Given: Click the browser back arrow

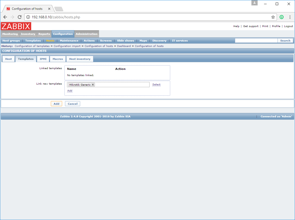Looking at the screenshot, I should coord(5,17).
